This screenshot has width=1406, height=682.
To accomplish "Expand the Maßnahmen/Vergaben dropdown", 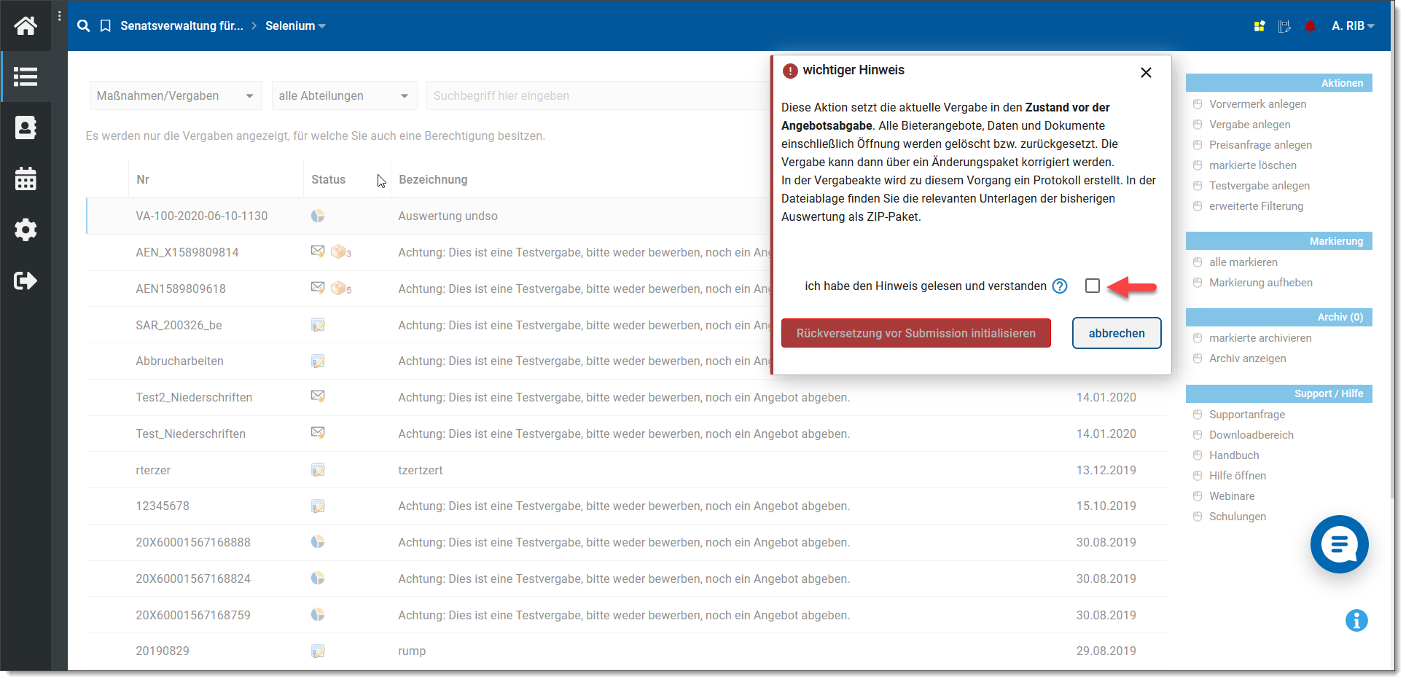I will click(x=176, y=96).
